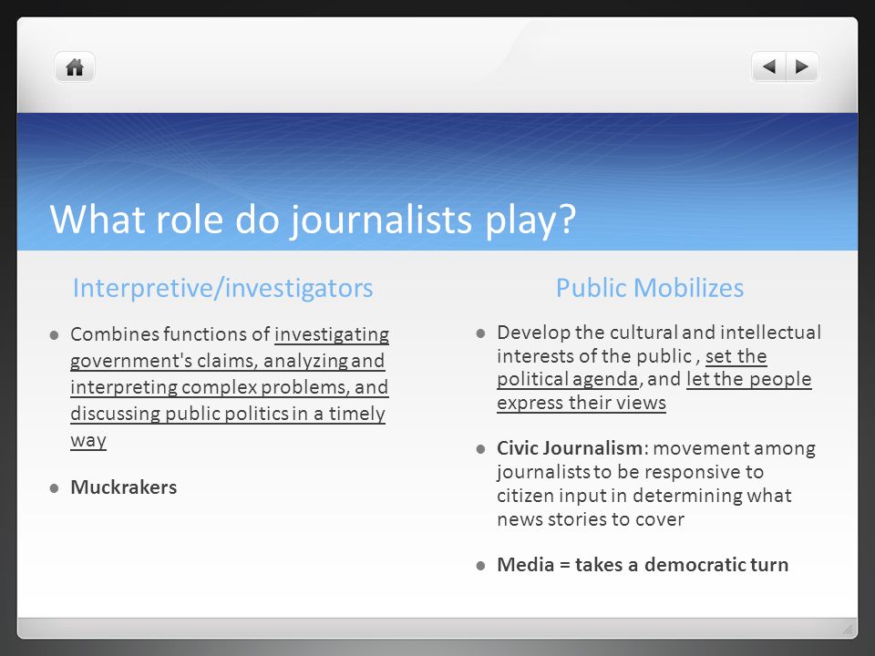The width and height of the screenshot is (875, 656).
Task: Click underlined 'investigating' text
Action: click(332, 334)
